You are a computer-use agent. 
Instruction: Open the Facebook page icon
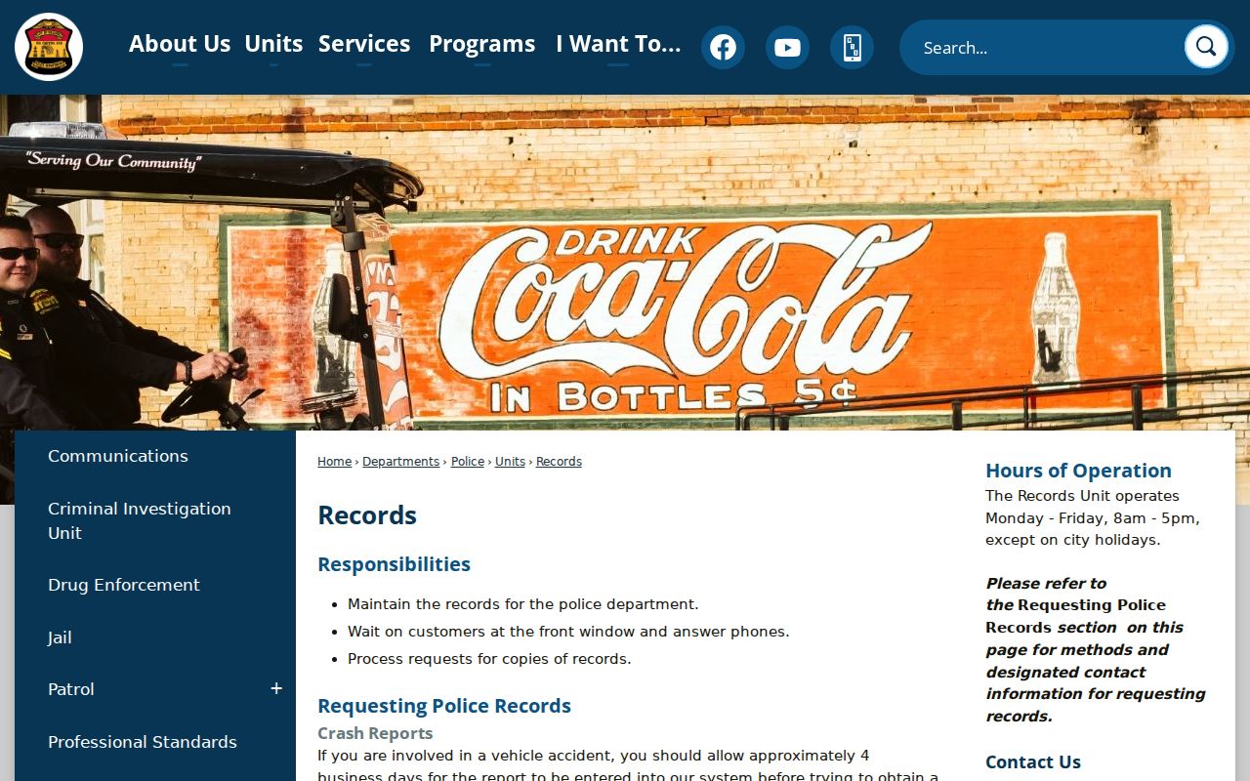[723, 47]
